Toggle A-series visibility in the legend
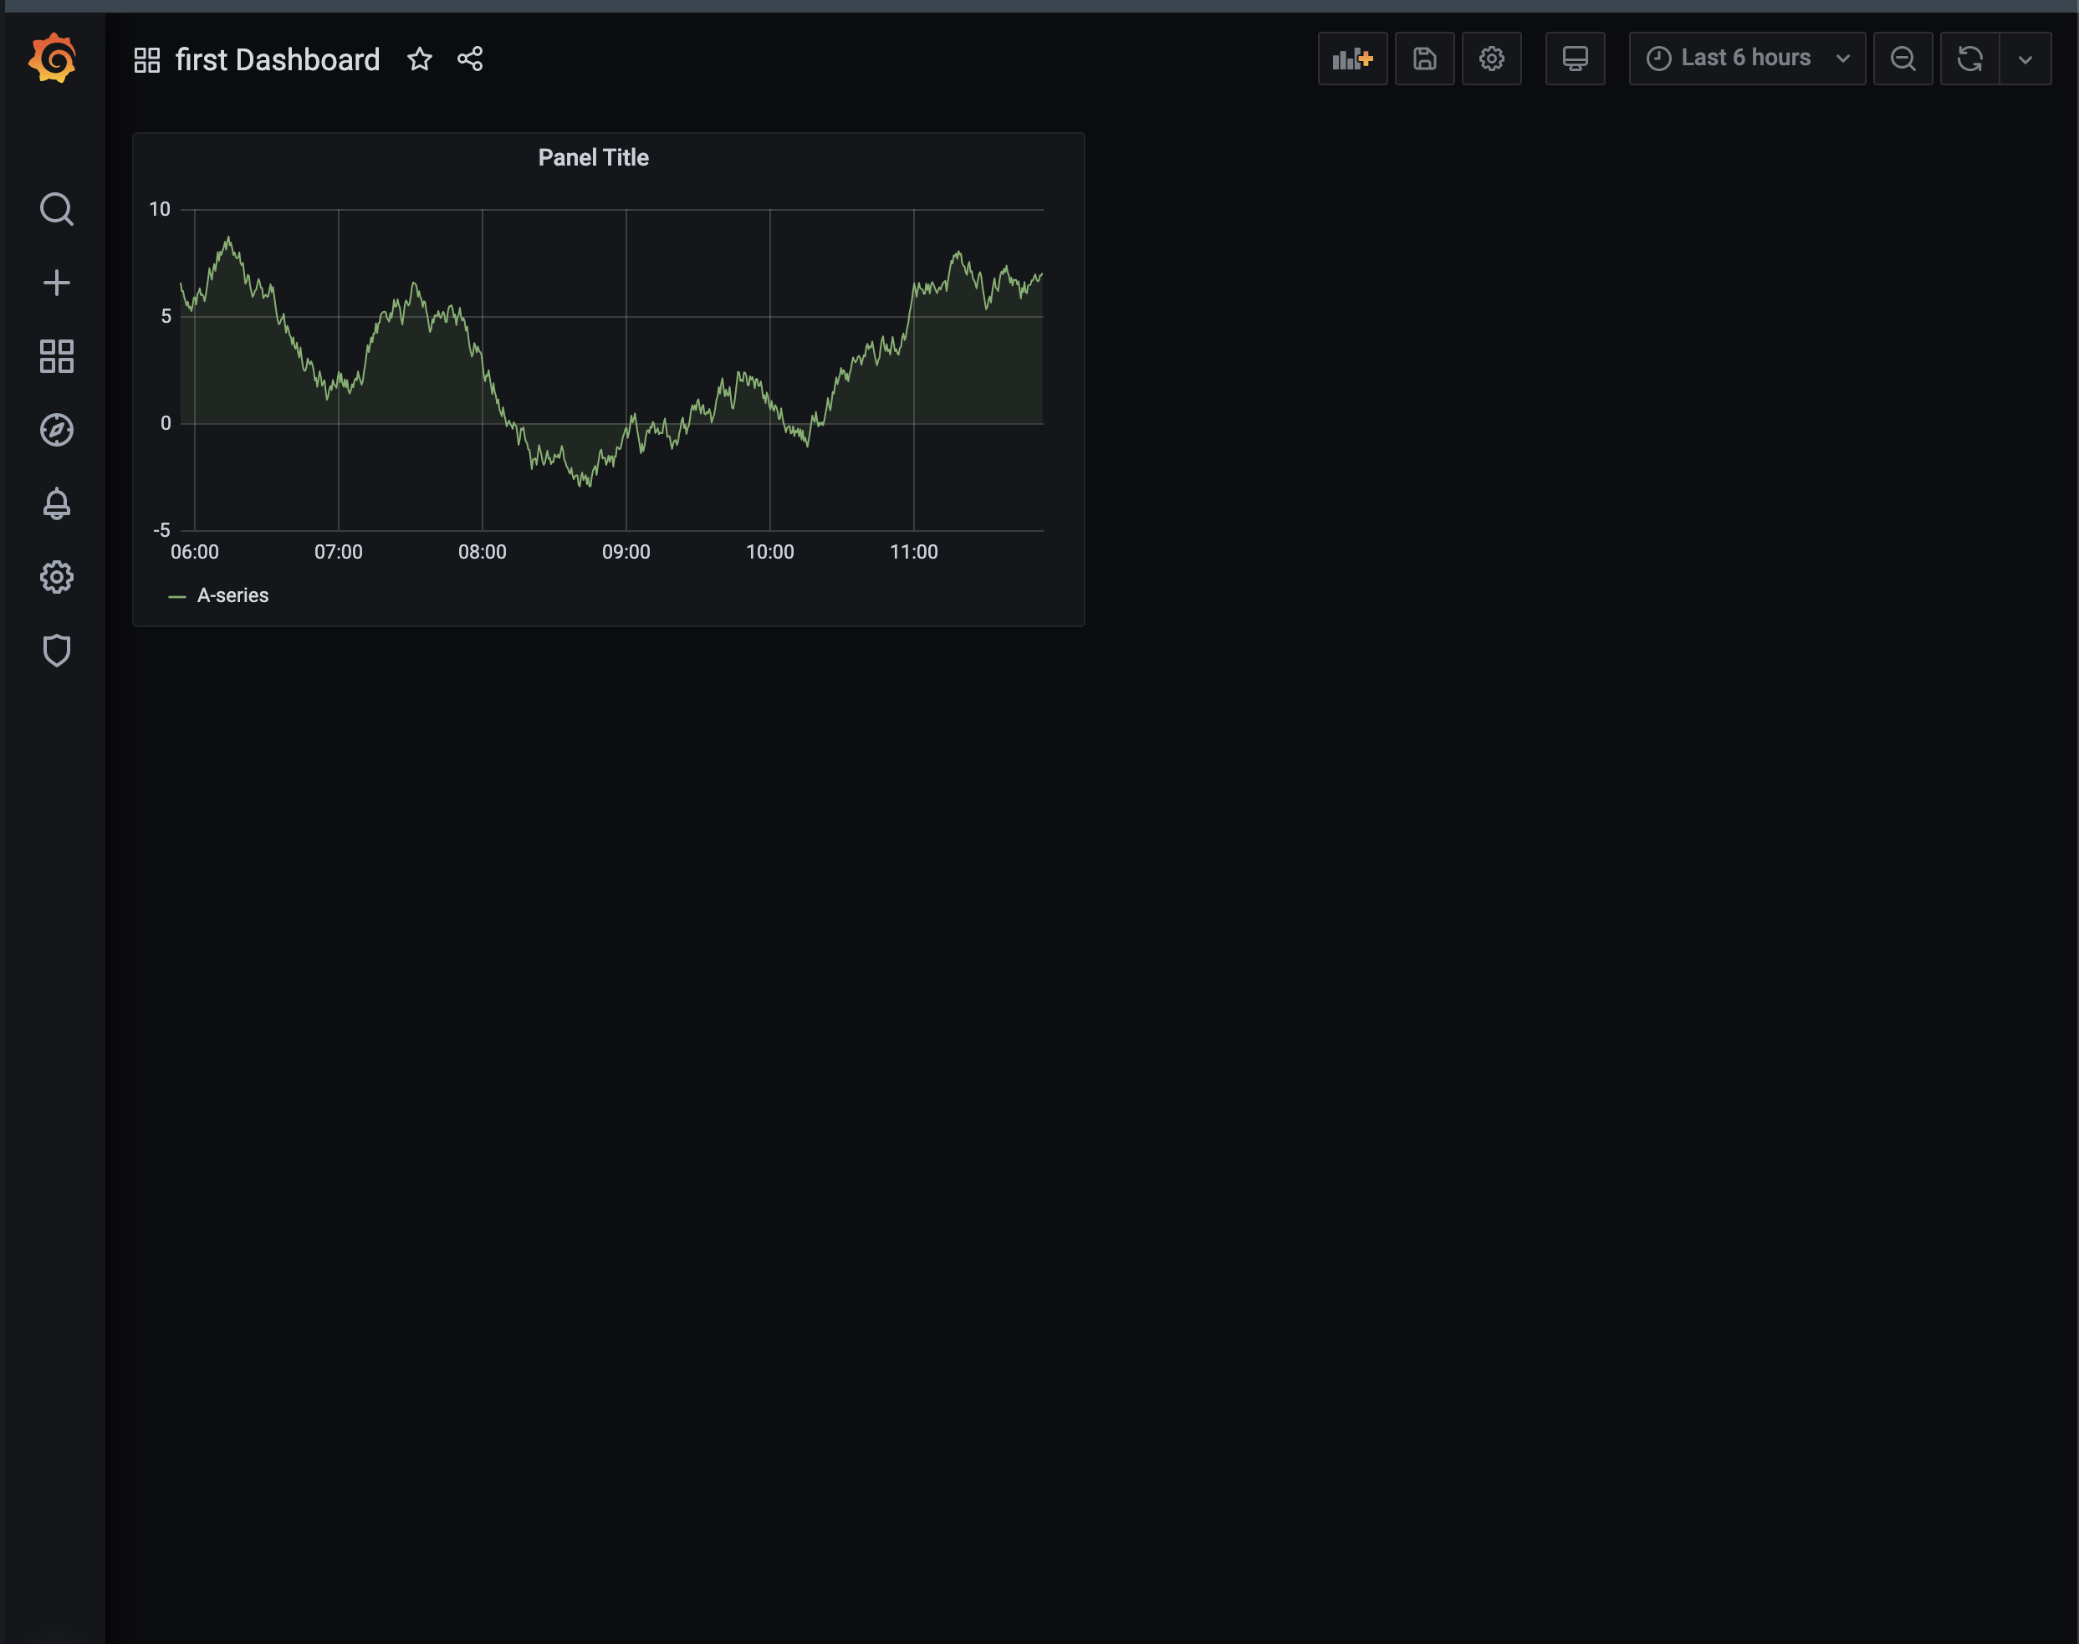Screen dimensions: 2079x1644 (x=233, y=595)
